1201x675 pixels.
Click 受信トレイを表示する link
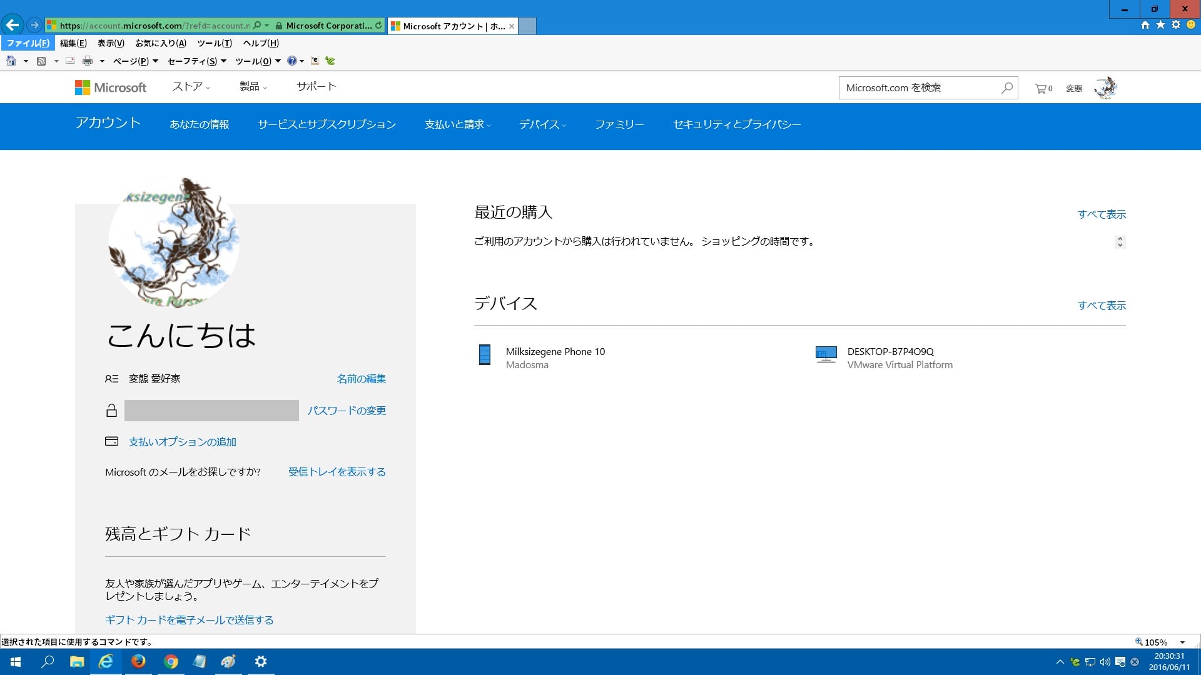(x=337, y=472)
